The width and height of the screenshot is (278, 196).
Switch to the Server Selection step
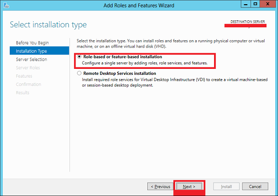[x=32, y=60]
